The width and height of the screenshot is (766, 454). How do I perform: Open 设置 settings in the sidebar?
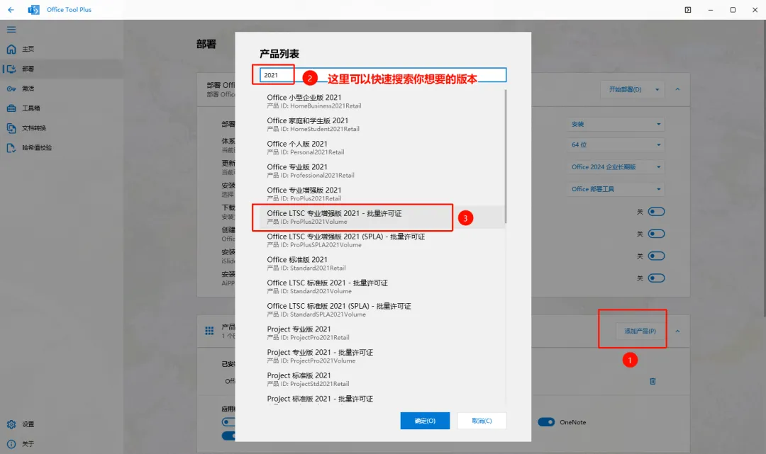pos(62,424)
